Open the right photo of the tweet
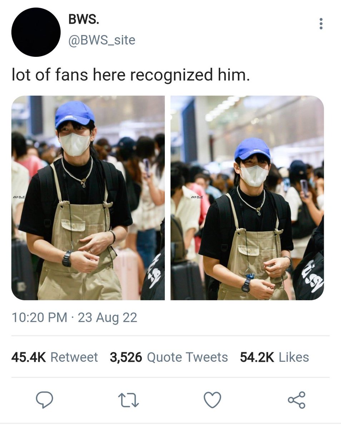 [247, 198]
